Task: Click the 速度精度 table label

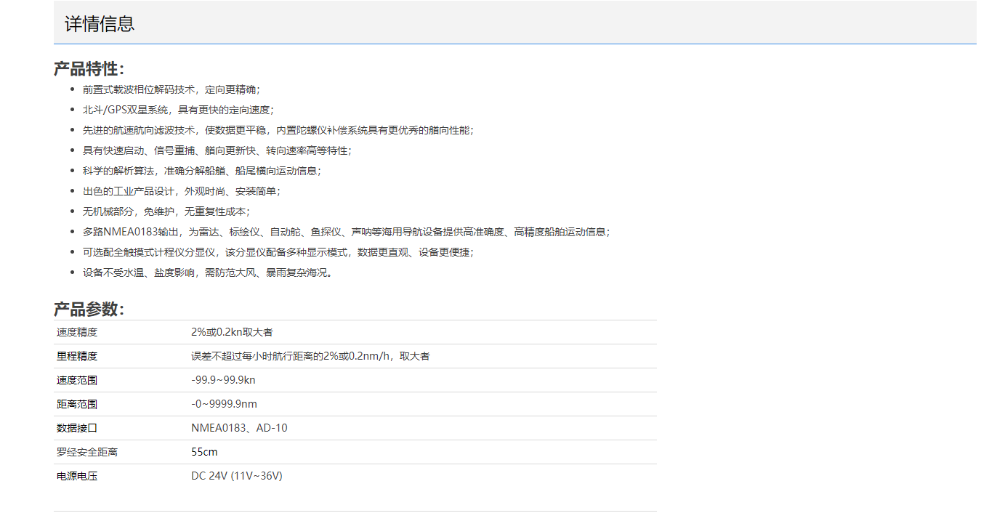Action: click(x=77, y=332)
